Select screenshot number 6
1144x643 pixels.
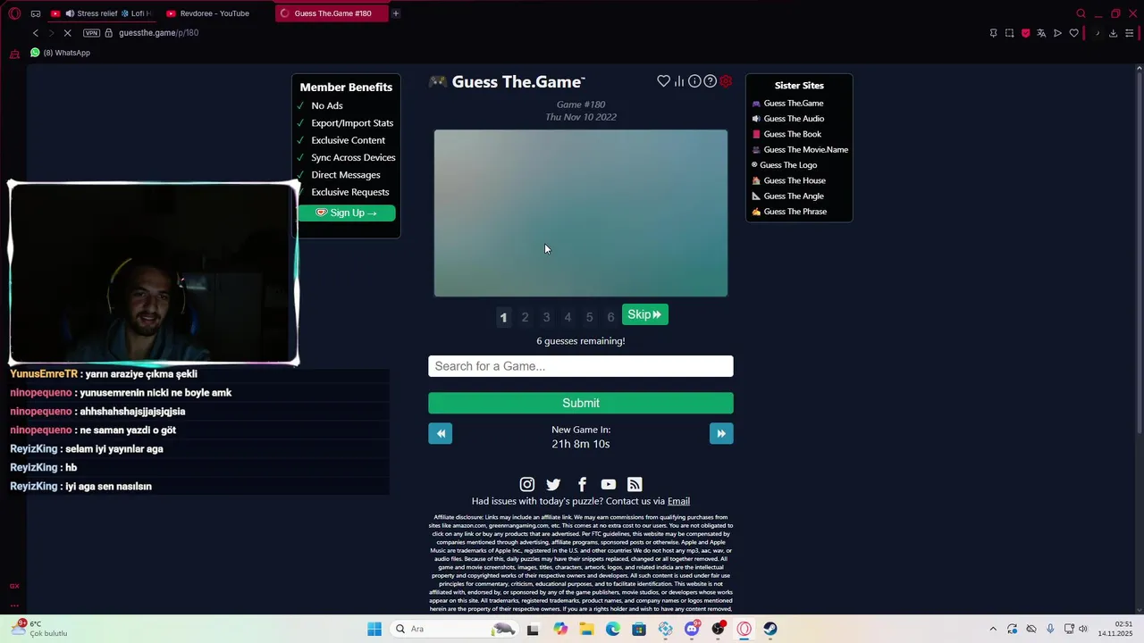point(610,317)
